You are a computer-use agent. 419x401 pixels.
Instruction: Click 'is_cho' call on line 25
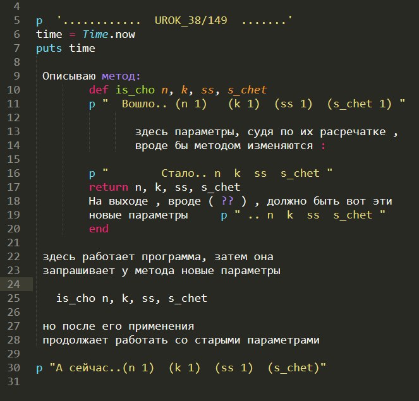pyautogui.click(x=76, y=299)
